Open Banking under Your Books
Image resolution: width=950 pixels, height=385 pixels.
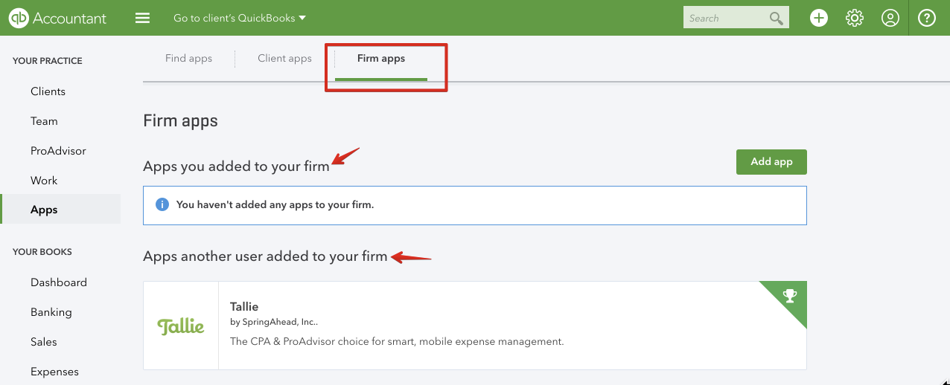pos(51,312)
